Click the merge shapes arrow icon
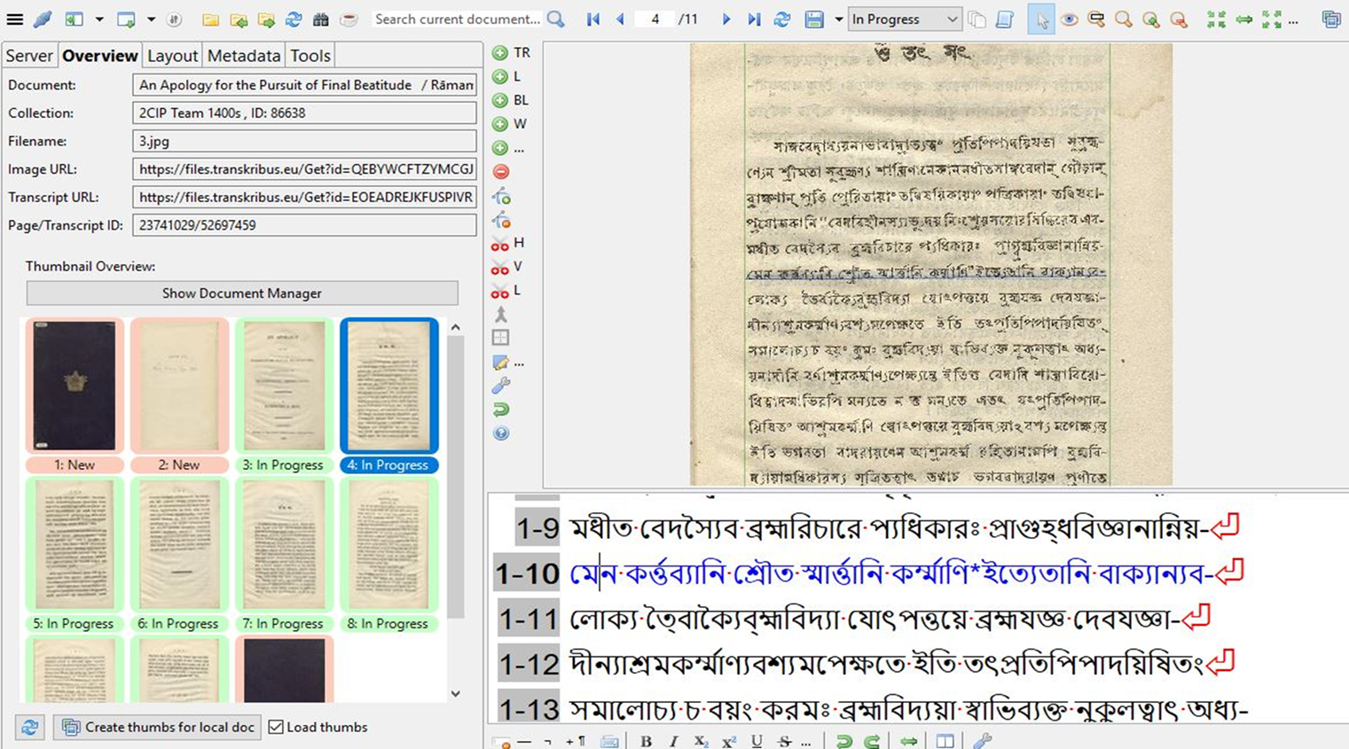 (x=501, y=314)
